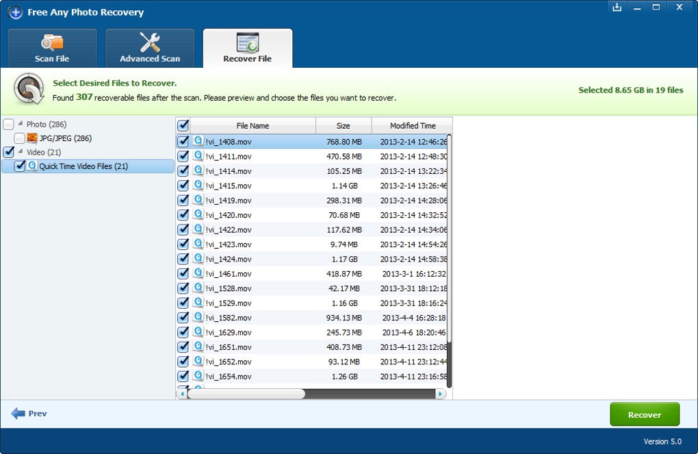Sort by Modified Time column header
This screenshot has width=698, height=454.
point(412,125)
